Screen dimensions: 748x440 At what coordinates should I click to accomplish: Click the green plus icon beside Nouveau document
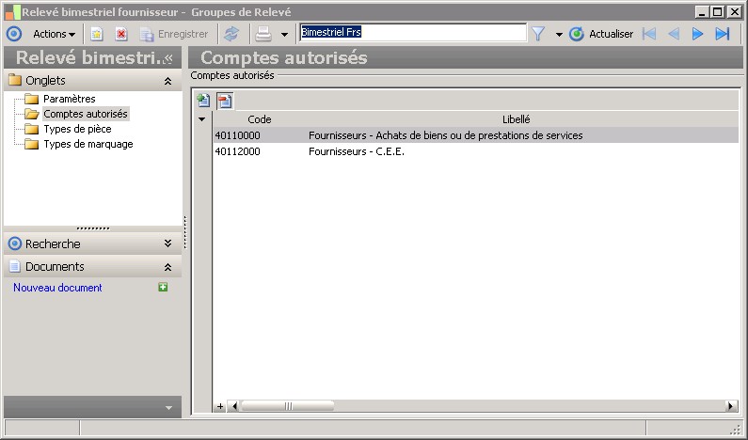coord(163,287)
